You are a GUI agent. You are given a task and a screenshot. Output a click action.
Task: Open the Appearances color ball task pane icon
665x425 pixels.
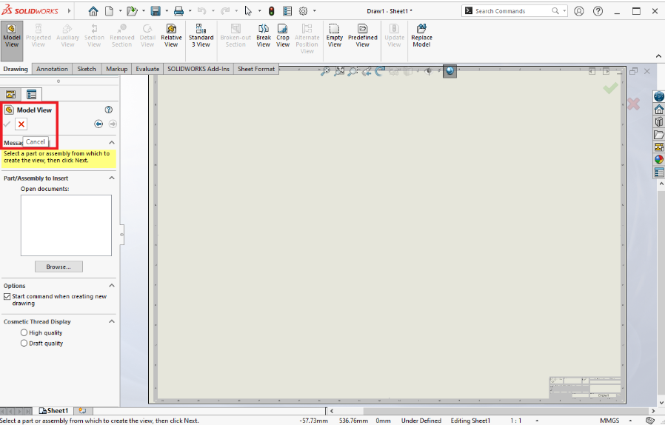point(658,159)
